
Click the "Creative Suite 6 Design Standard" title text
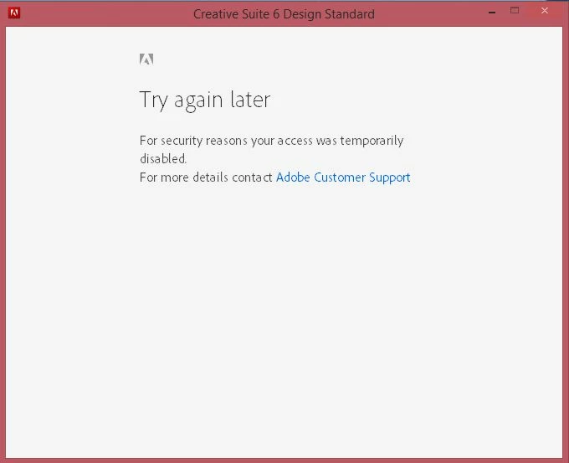coord(284,14)
